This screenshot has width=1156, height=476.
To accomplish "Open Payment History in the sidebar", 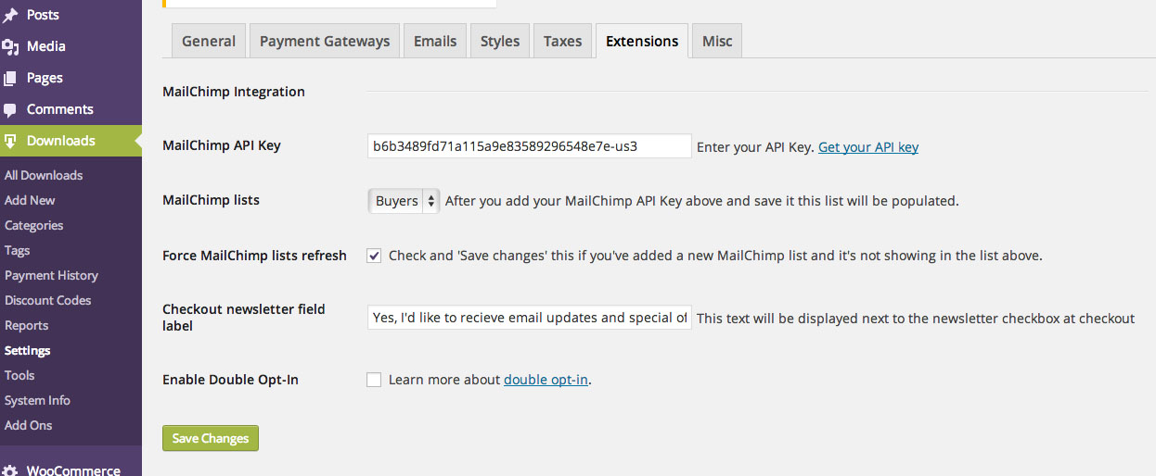I will click(51, 275).
